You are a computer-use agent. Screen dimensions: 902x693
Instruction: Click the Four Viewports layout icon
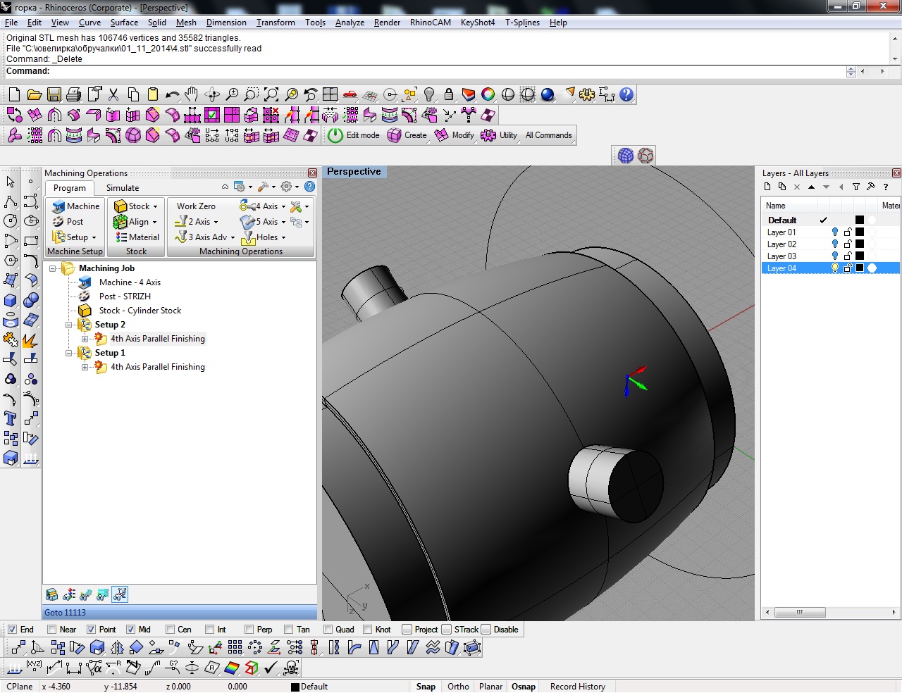pyautogui.click(x=330, y=94)
